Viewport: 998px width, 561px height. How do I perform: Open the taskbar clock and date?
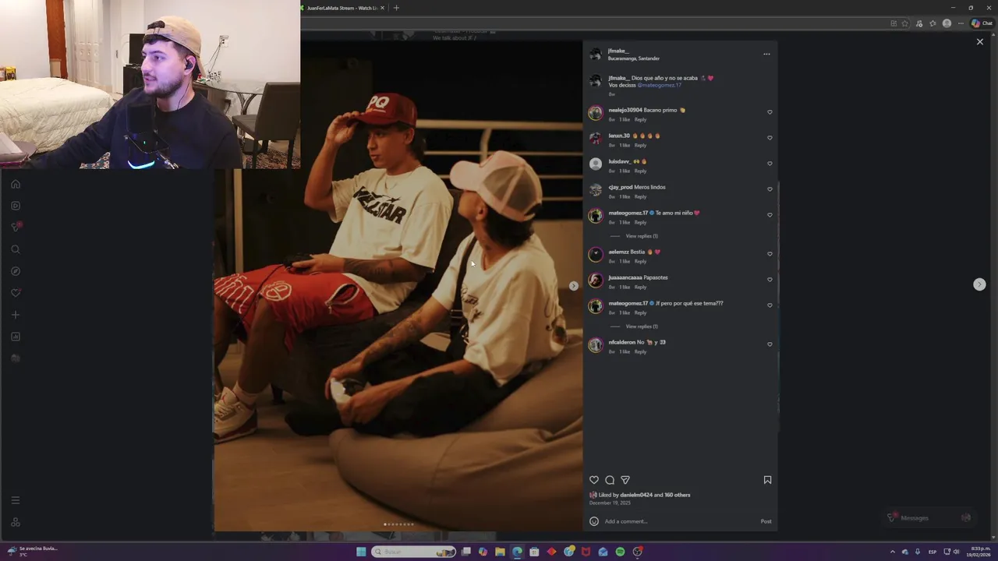coord(979,552)
